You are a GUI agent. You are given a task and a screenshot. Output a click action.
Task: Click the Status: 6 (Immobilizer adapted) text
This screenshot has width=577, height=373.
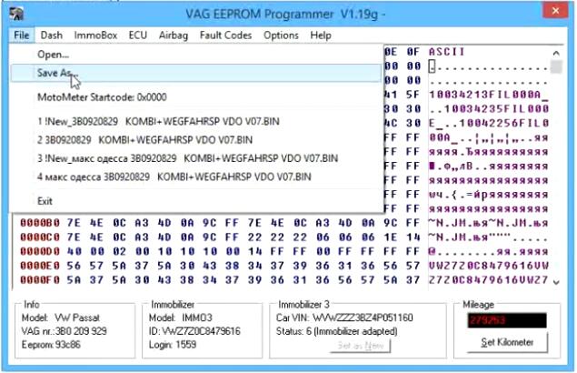pos(337,331)
